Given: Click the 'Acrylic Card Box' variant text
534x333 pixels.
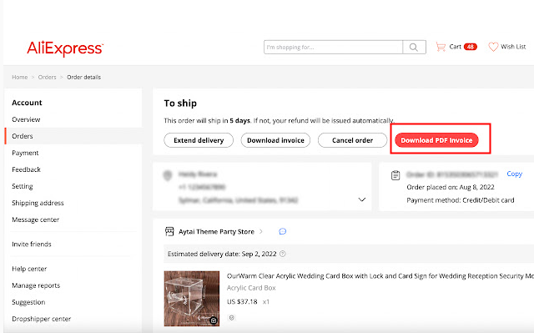Looking at the screenshot, I should click(x=251, y=288).
